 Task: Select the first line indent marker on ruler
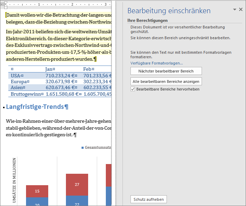point(6,3)
